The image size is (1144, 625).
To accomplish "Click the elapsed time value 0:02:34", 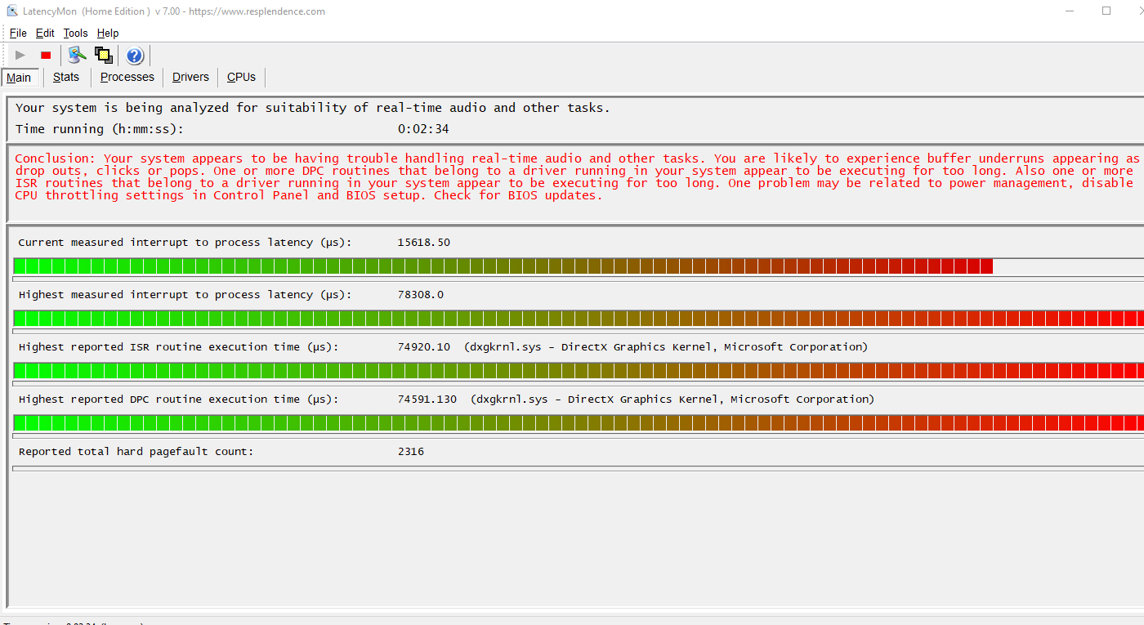I will pos(423,129).
